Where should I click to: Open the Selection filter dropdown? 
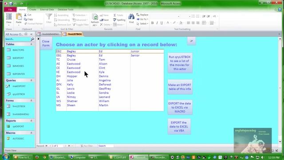(x=80, y=15)
